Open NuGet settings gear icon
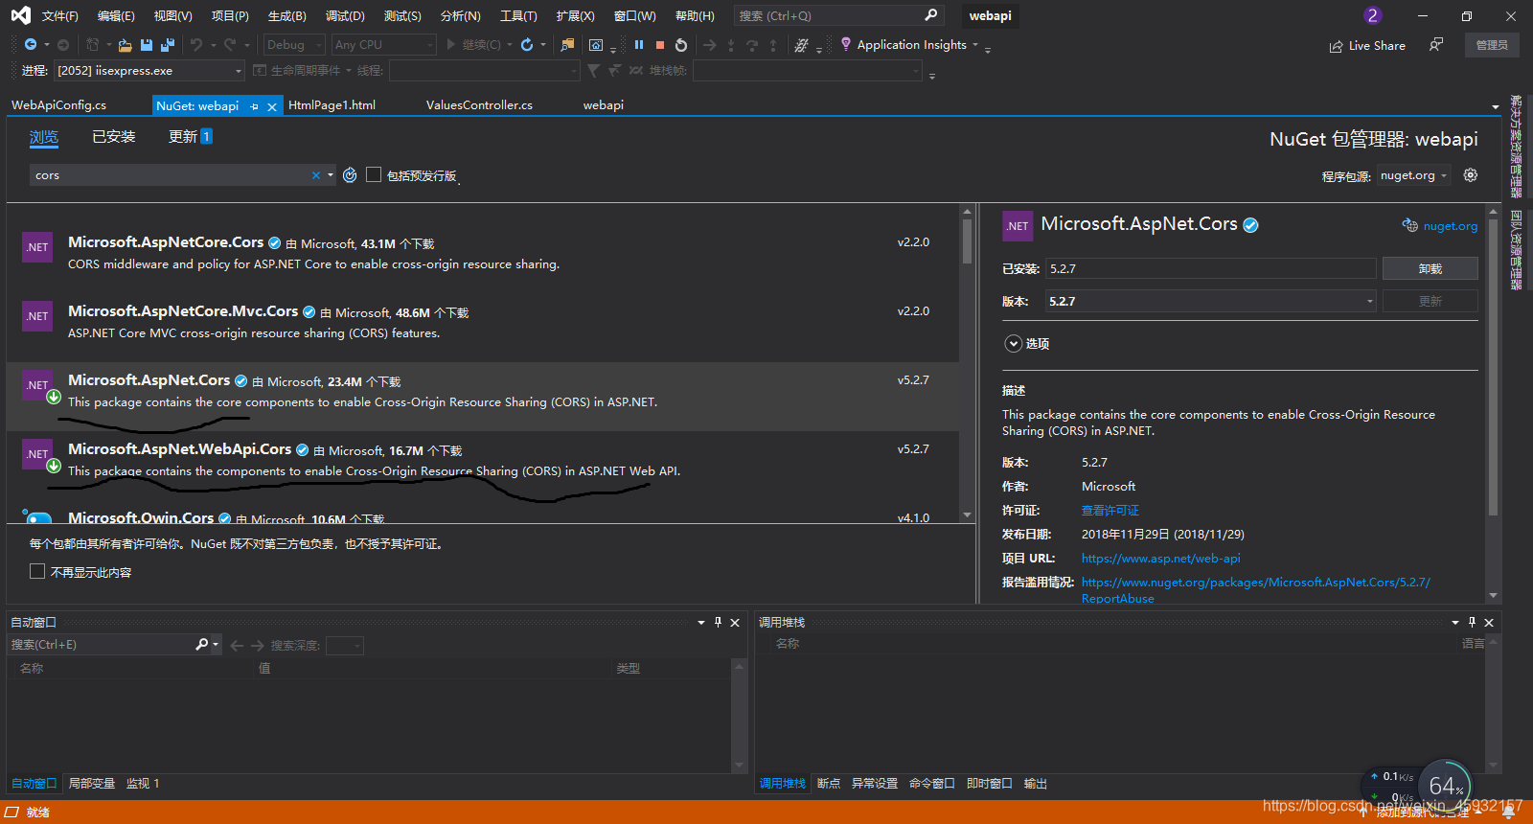This screenshot has height=824, width=1533. pyautogui.click(x=1471, y=175)
